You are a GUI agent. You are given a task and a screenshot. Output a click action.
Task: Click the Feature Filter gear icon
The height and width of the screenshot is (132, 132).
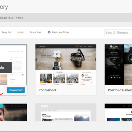(x=49, y=32)
